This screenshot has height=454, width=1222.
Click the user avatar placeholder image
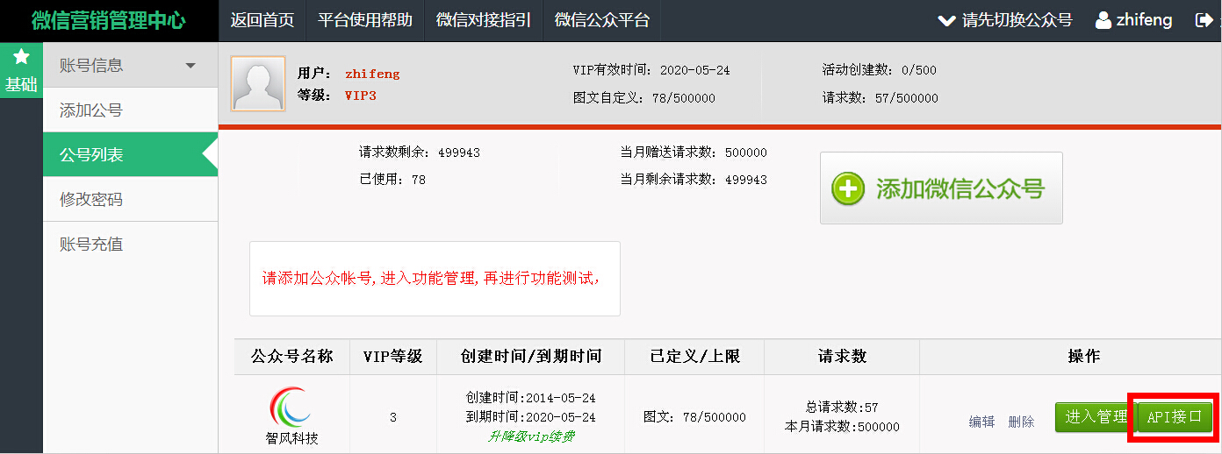[258, 84]
